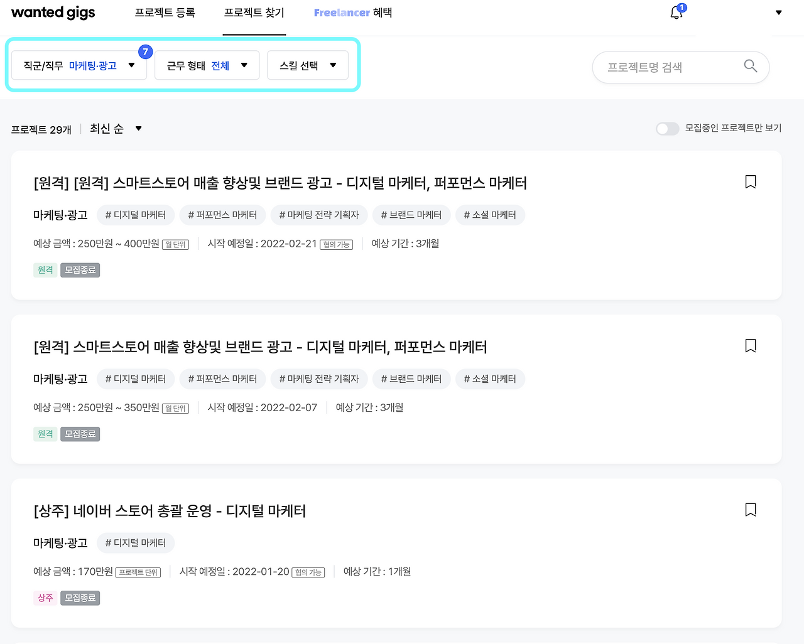This screenshot has height=644, width=804.
Task: Expand the 근무 형태 dropdown
Action: click(207, 65)
